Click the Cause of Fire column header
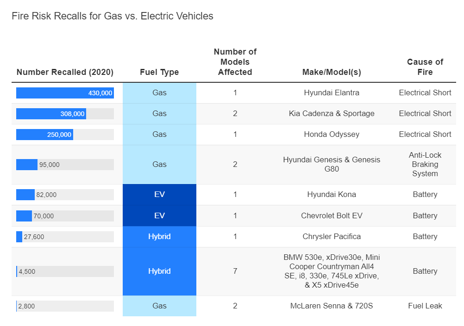This screenshot has height=326, width=464. (x=425, y=67)
